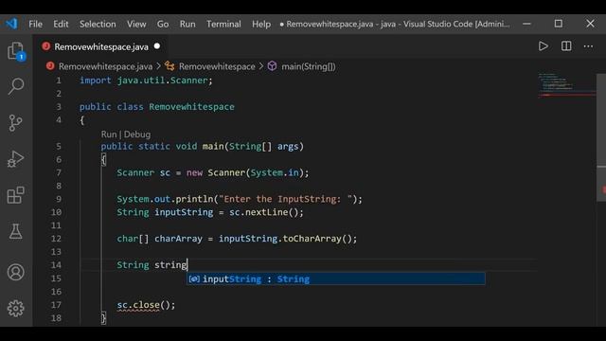Open the Edit menu
The image size is (606, 341).
point(61,24)
